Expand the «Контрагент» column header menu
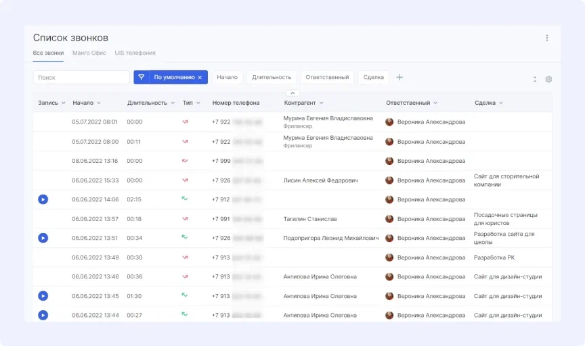Image resolution: width=585 pixels, height=346 pixels. tap(321, 103)
